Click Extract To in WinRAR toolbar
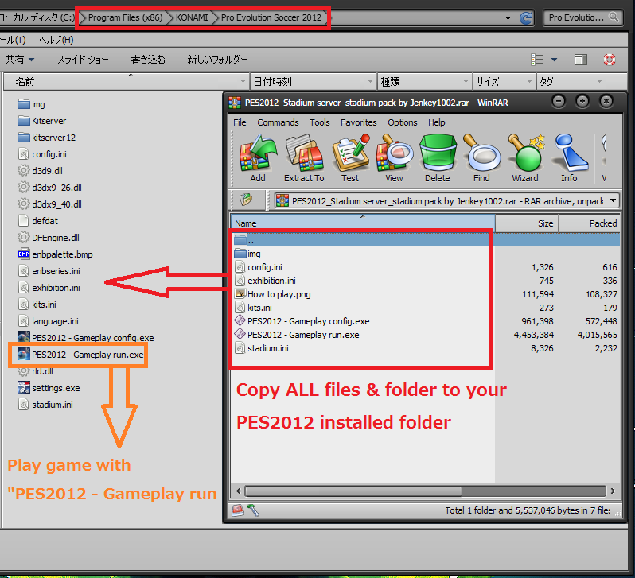 pos(304,158)
